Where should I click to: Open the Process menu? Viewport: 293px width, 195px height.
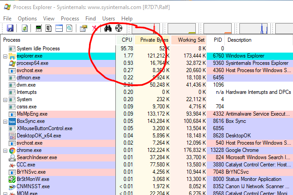pyautogui.click(x=70, y=19)
